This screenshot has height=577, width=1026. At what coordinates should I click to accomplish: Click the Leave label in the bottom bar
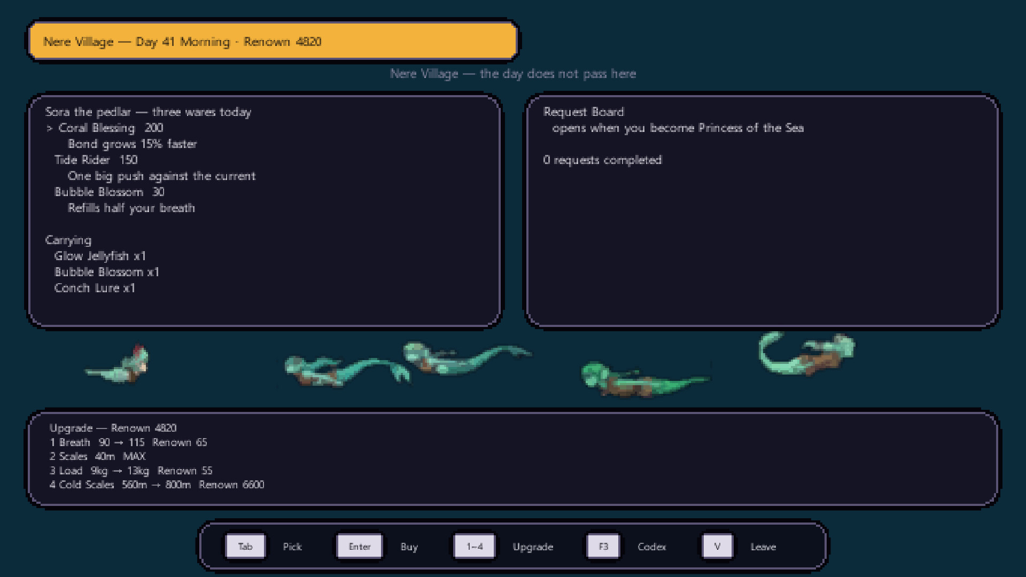coord(763,547)
